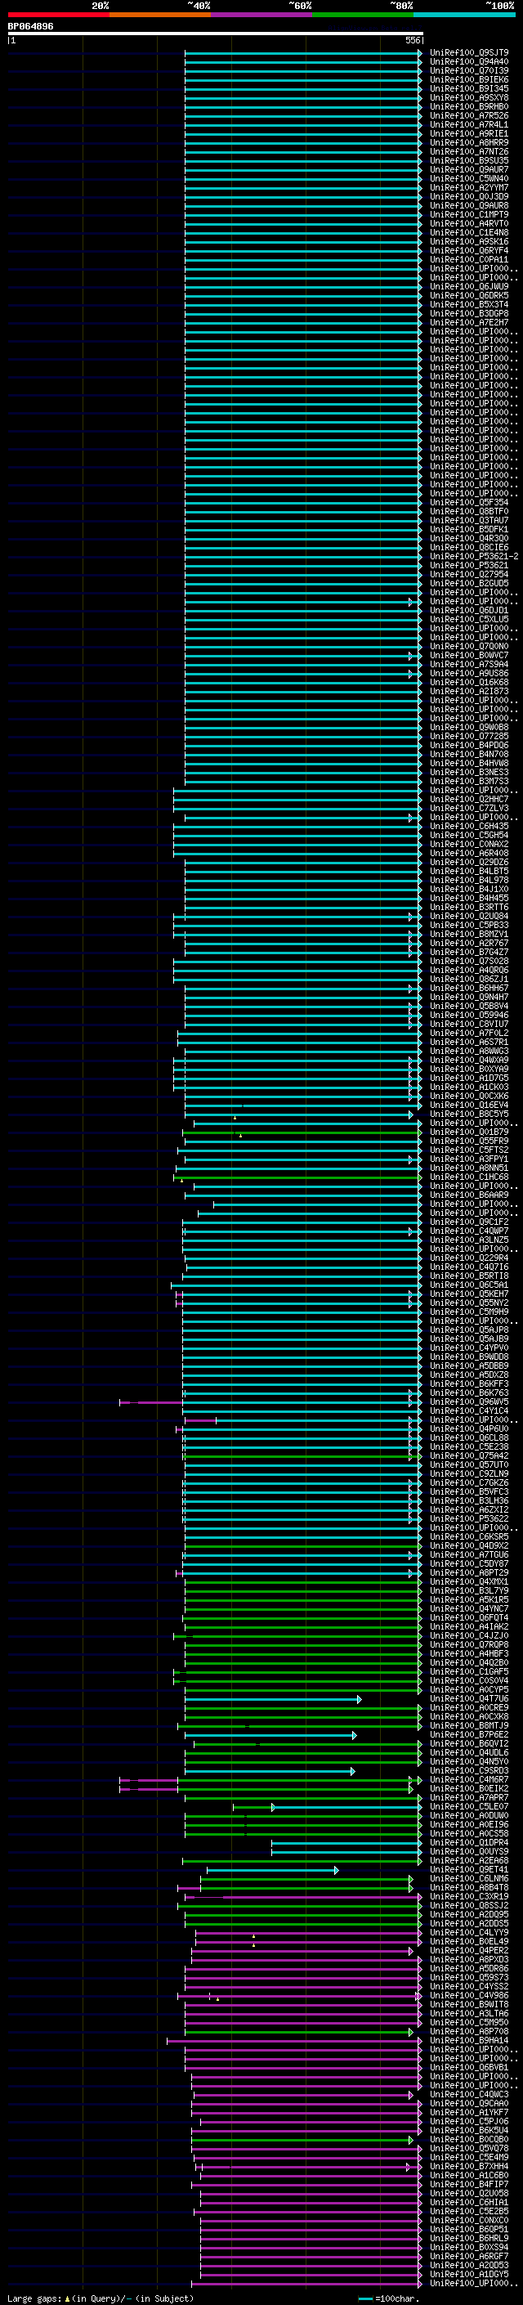Select hit label UniRef100_A2YYM7
The width and height of the screenshot is (523, 2305).
pos(469,188)
